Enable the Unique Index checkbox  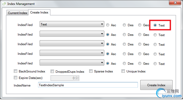[x=123, y=71]
